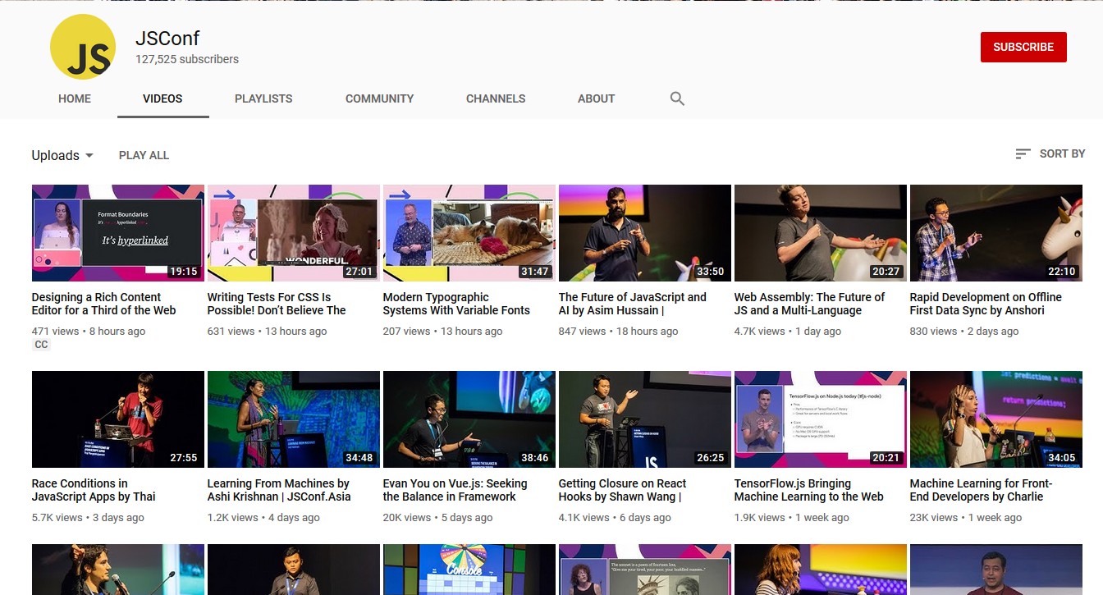Click '5.7K views • 3 days ago' text
Screen dimensions: 1103x595
pyautogui.click(x=88, y=518)
